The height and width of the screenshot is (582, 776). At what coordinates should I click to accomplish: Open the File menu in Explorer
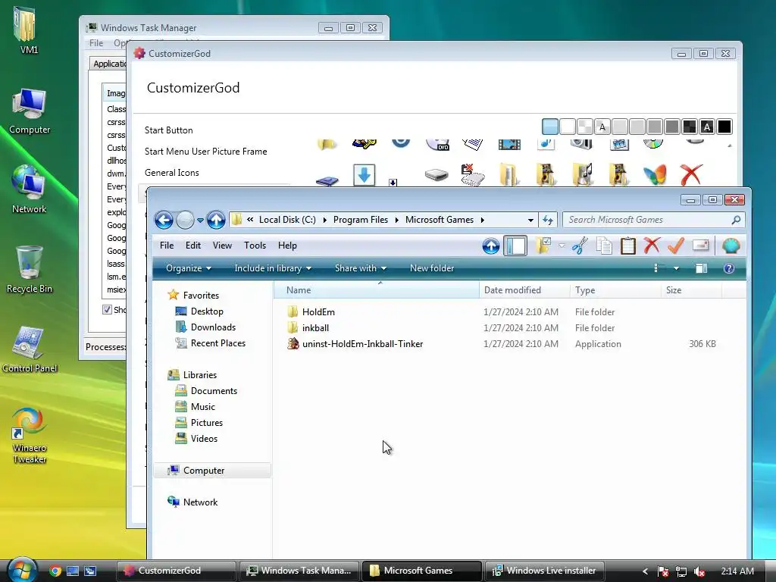[167, 246]
